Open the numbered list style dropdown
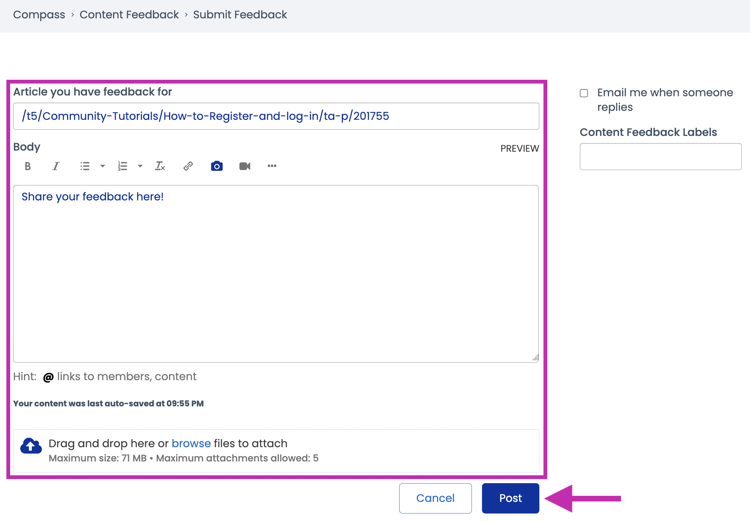This screenshot has height=521, width=750. pos(140,166)
